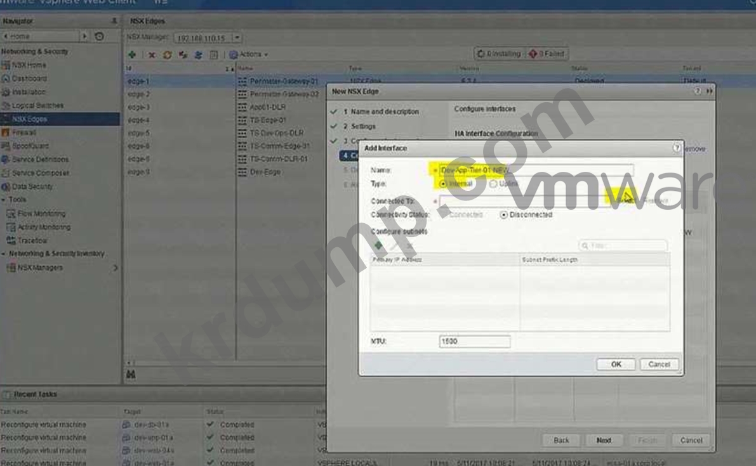Image resolution: width=756 pixels, height=466 pixels.
Task: Open Activity Monitoring tool
Action: (x=43, y=227)
